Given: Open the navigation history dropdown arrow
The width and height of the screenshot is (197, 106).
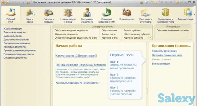Looking at the screenshot, I should coord(23,2).
